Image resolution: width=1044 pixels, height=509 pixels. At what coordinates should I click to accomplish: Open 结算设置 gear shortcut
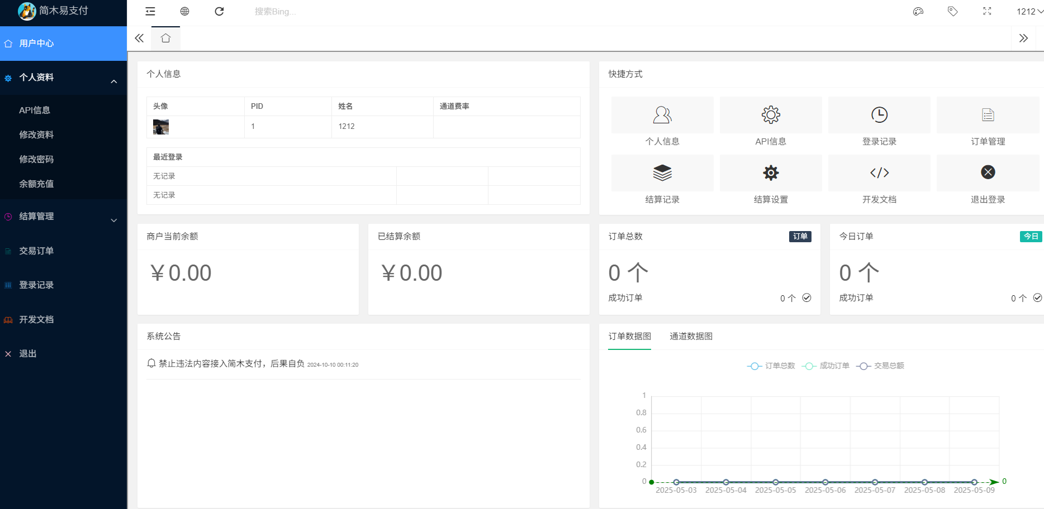tap(771, 173)
